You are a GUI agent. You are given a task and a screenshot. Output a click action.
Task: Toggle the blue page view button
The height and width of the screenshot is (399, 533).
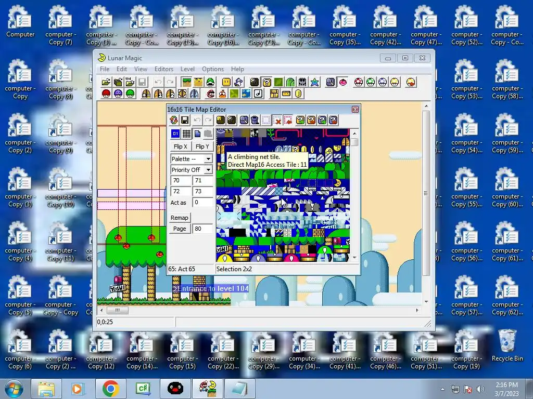pyautogui.click(x=197, y=134)
